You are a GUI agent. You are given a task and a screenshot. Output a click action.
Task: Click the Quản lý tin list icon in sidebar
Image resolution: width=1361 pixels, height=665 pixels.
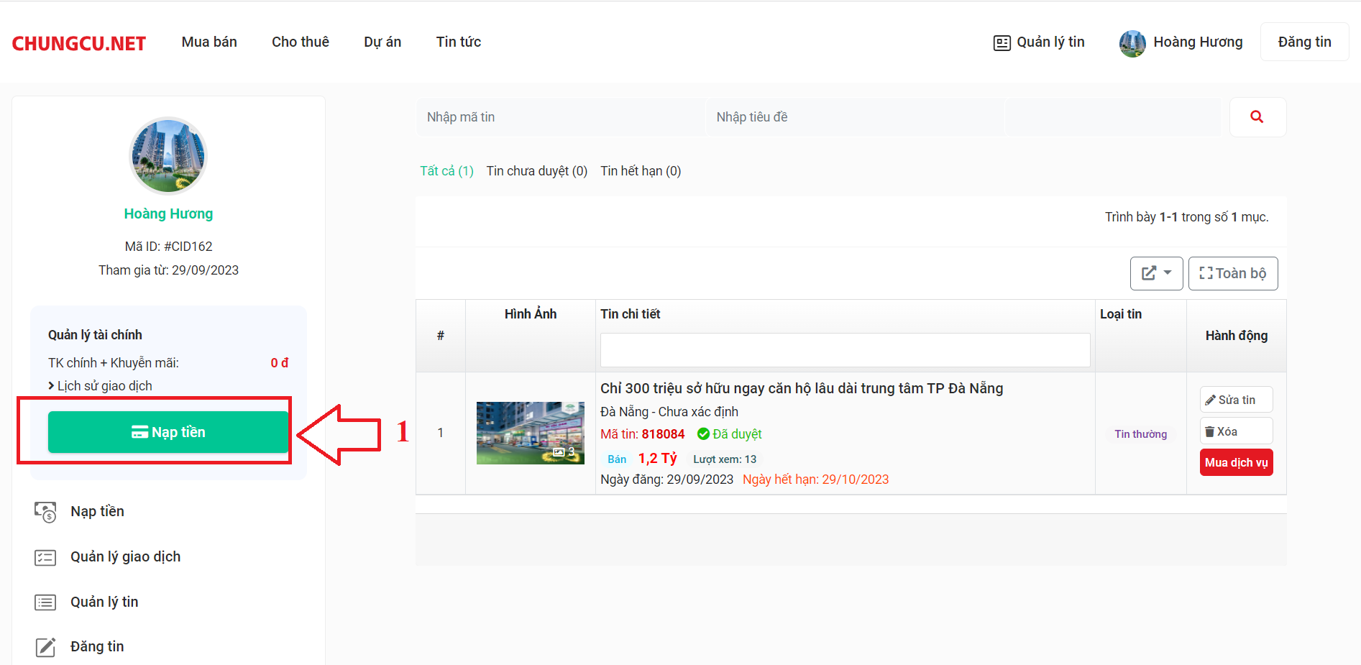point(45,602)
